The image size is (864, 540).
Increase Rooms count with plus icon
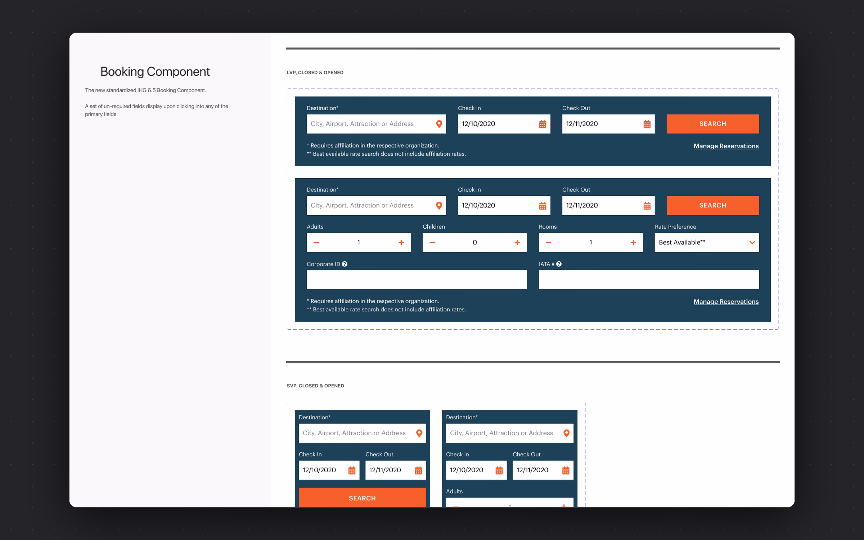(x=633, y=243)
